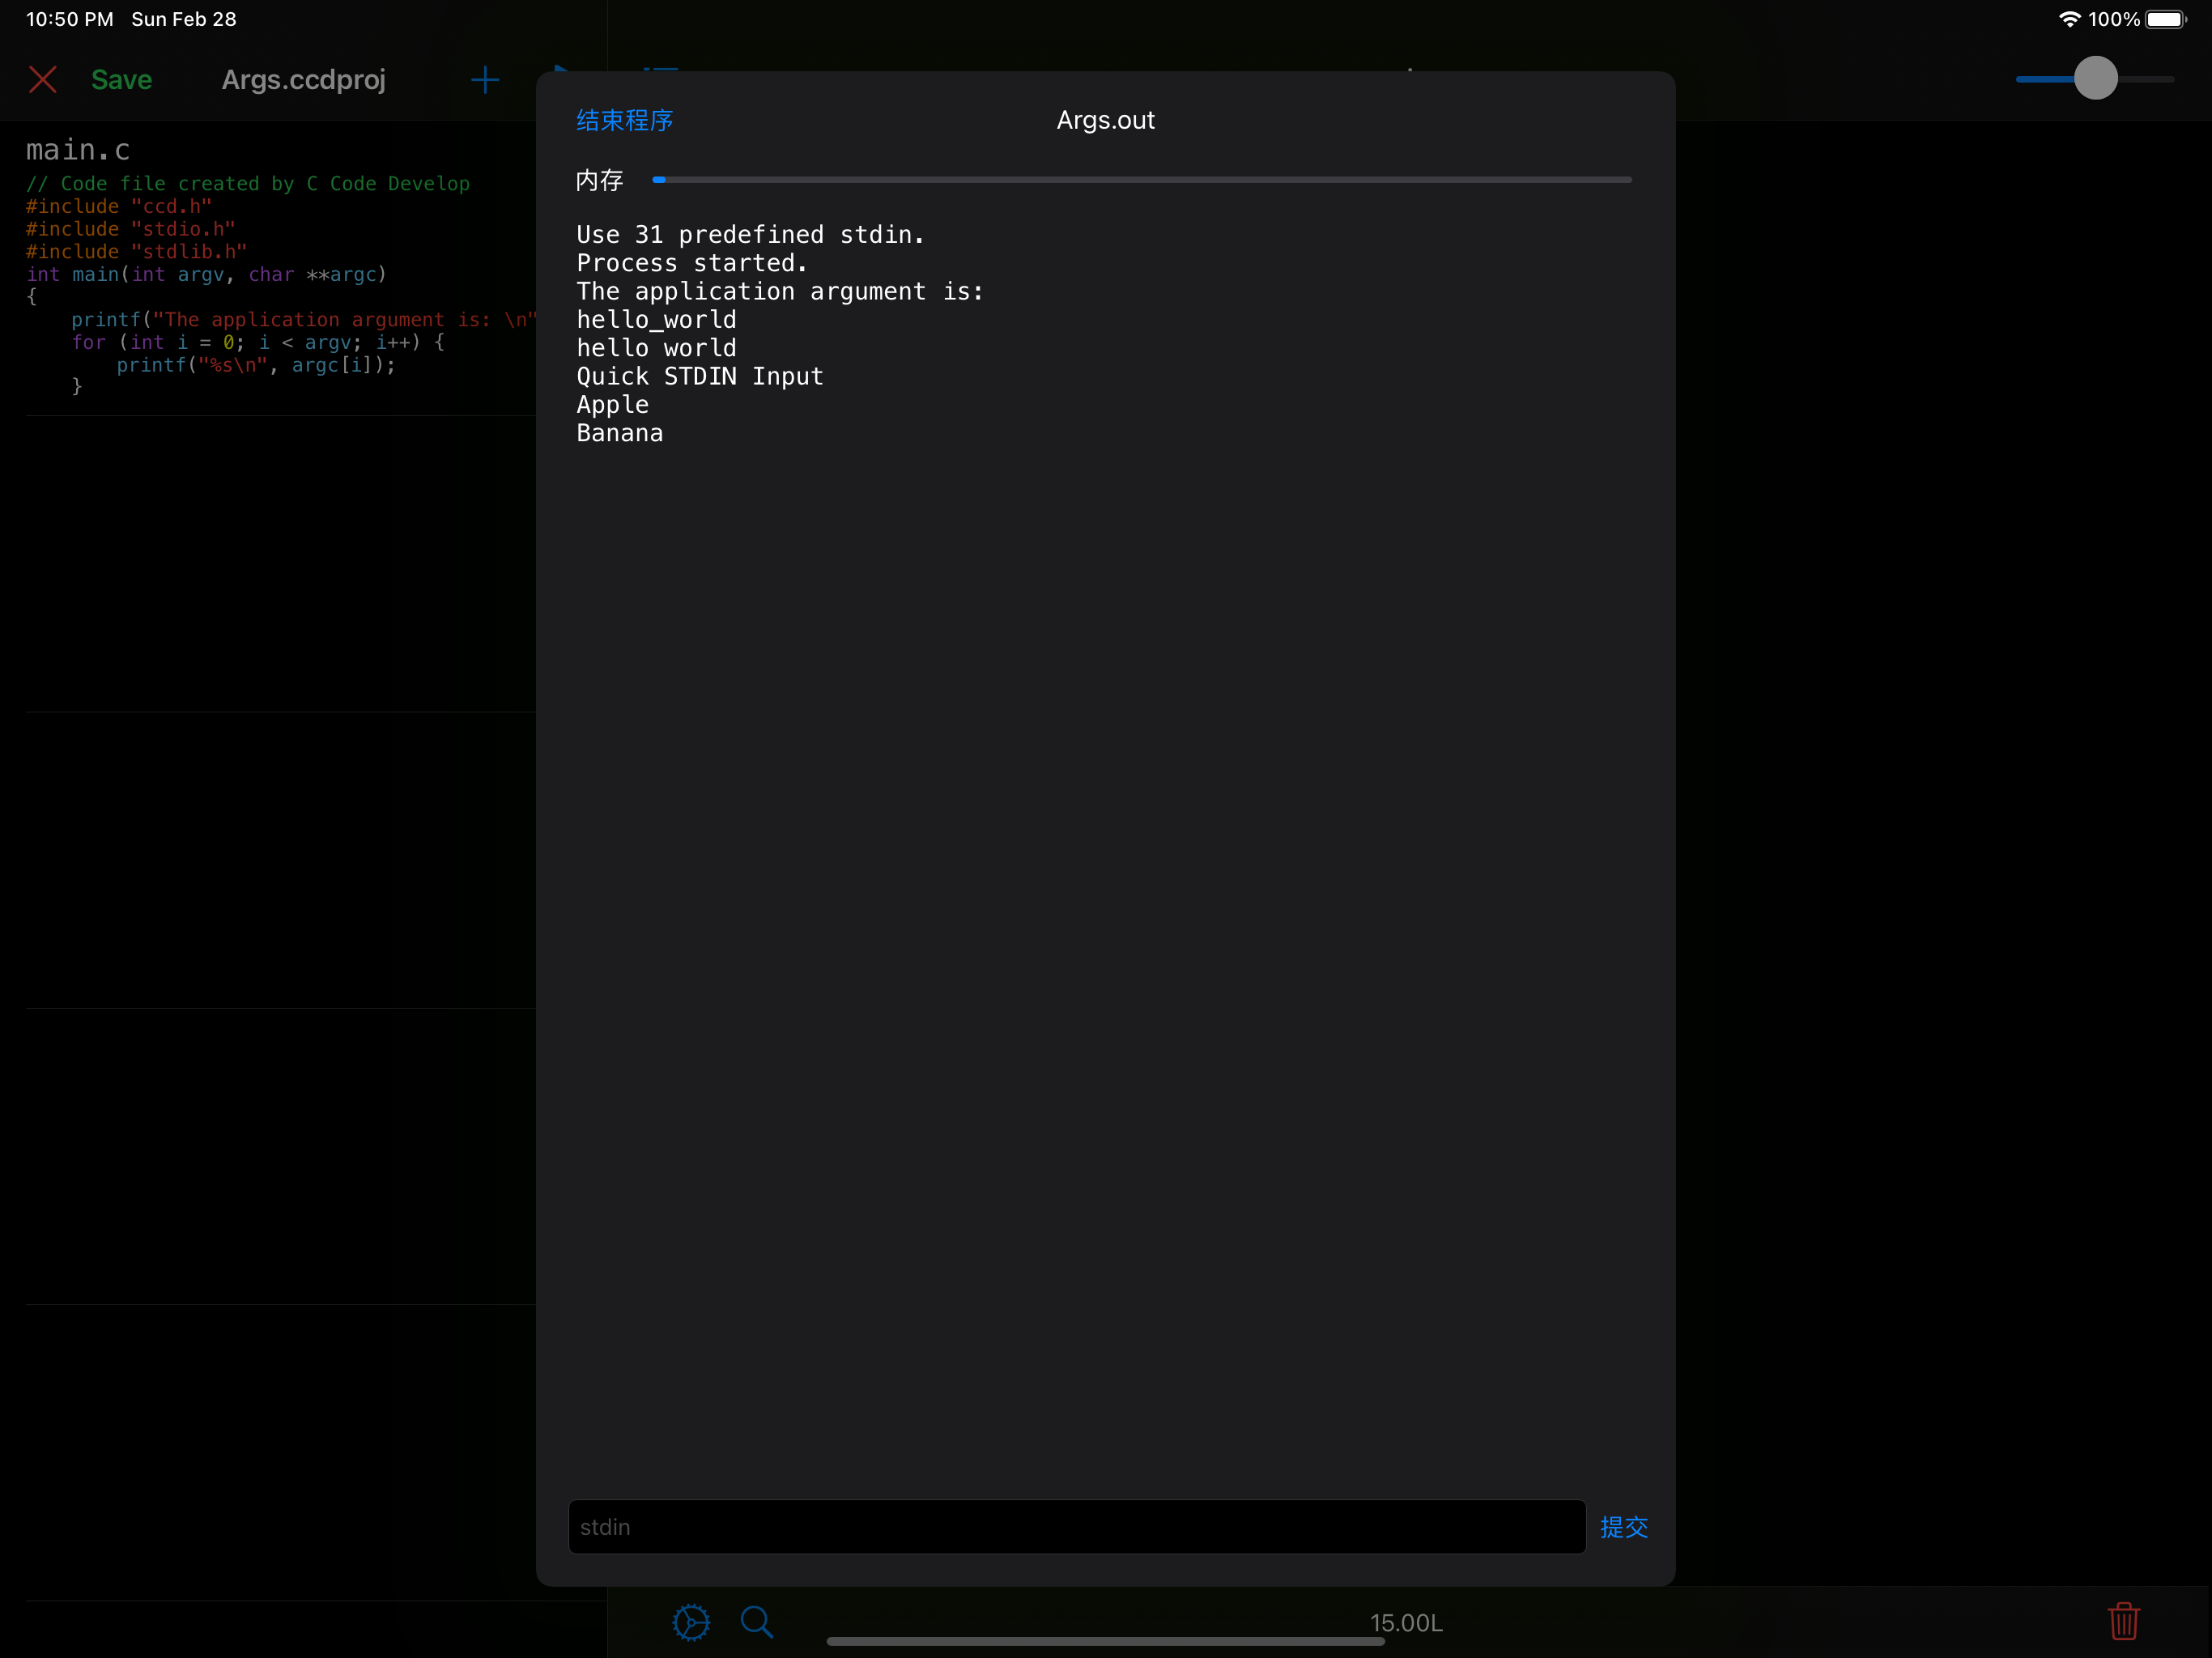Click the Args.out dialog title
Screen dimensions: 2212x1658
tap(1105, 120)
